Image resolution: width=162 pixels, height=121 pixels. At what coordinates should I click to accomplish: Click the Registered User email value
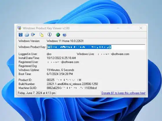click(x=63, y=62)
